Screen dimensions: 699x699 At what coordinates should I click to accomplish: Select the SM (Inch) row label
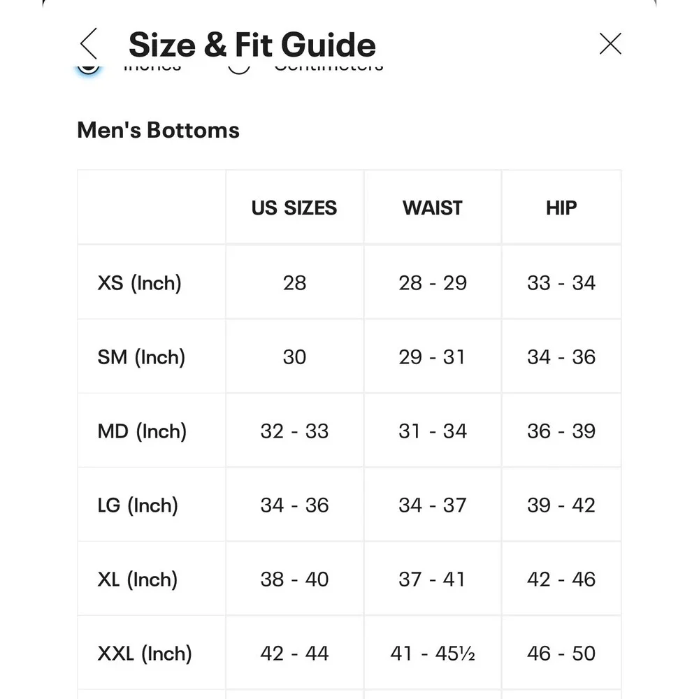tap(141, 357)
